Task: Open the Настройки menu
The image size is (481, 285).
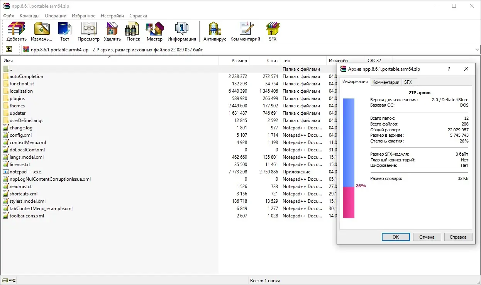Action: pos(112,16)
